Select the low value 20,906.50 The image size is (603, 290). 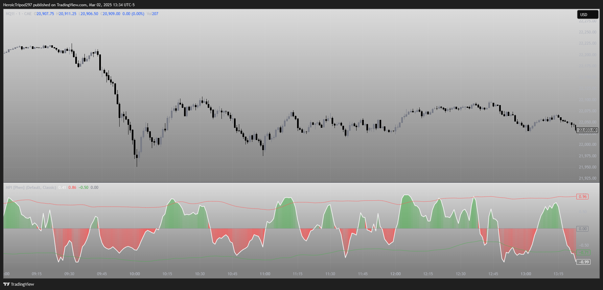pos(89,14)
